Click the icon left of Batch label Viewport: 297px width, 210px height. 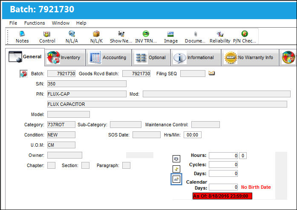tap(23, 74)
